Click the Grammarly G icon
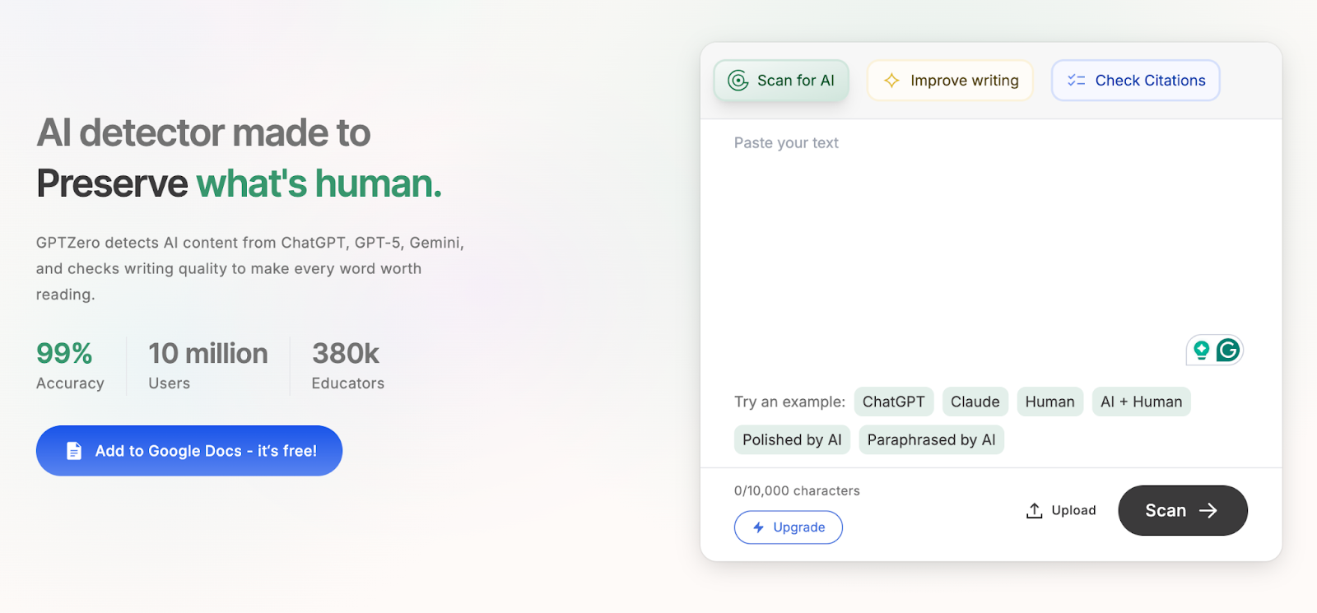Screen dimensions: 1317x613 (x=1227, y=351)
